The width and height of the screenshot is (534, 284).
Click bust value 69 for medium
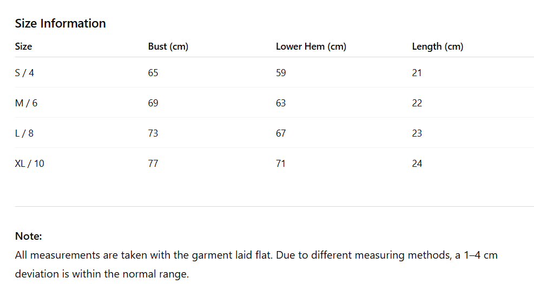pyautogui.click(x=153, y=103)
